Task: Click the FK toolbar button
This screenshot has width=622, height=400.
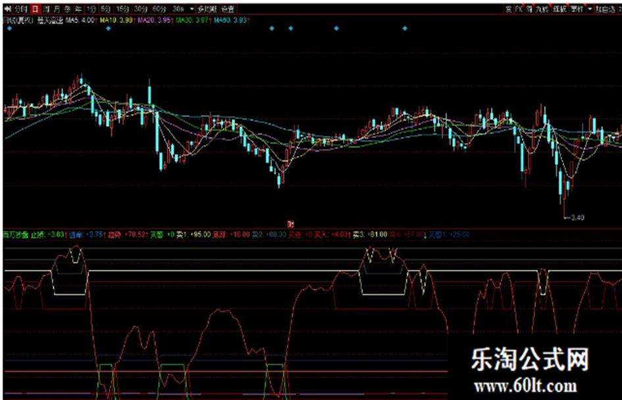Action: pyautogui.click(x=519, y=9)
